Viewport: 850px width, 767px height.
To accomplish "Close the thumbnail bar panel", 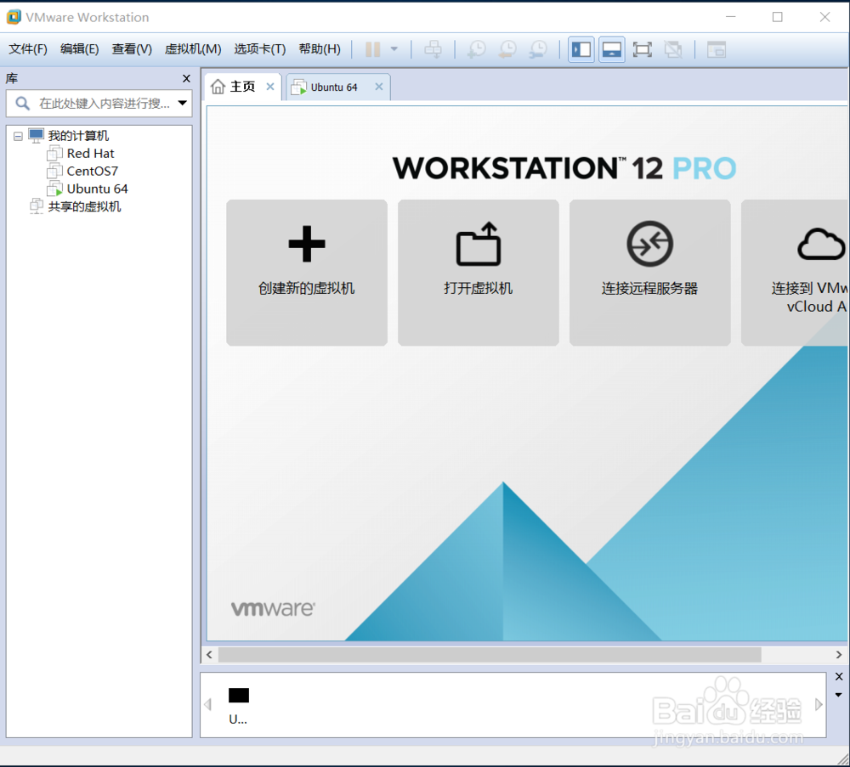I will coord(839,677).
